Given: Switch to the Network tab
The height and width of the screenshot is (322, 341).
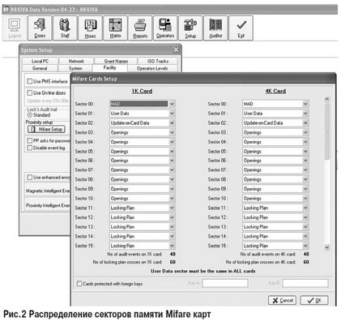Looking at the screenshot, I should click(x=76, y=61).
